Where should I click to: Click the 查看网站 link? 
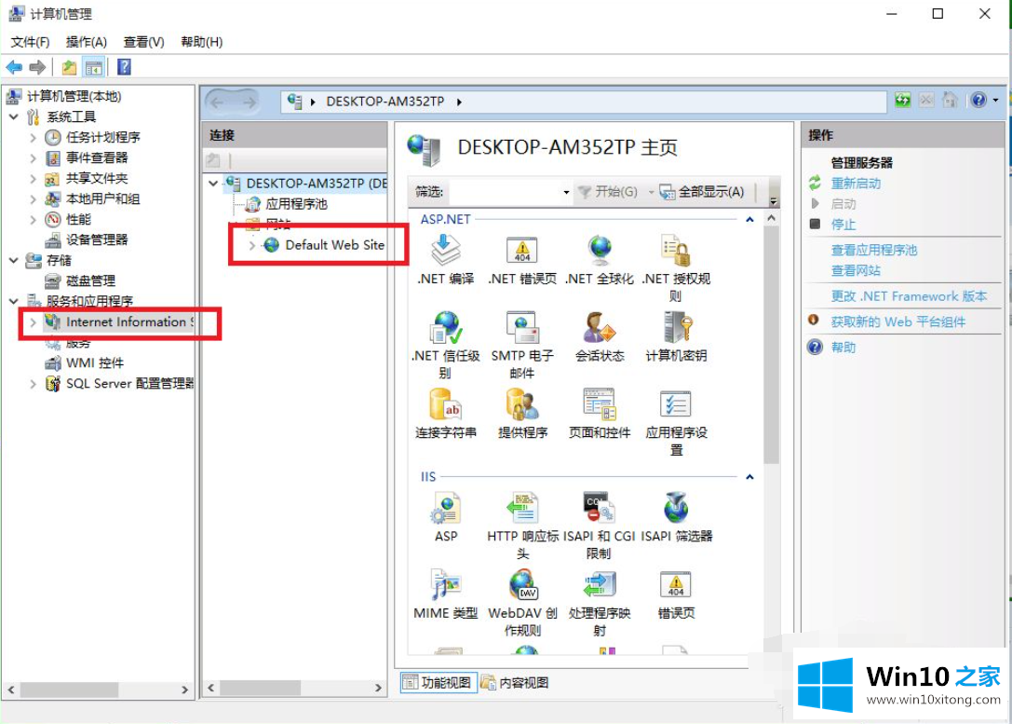tap(856, 270)
